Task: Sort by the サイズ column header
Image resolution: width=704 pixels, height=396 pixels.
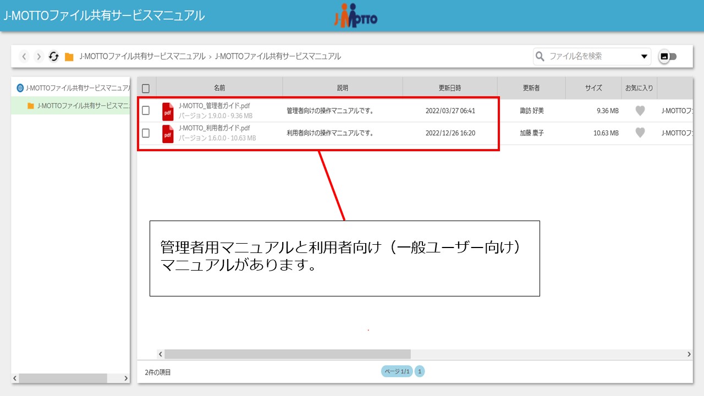Action: [x=593, y=88]
